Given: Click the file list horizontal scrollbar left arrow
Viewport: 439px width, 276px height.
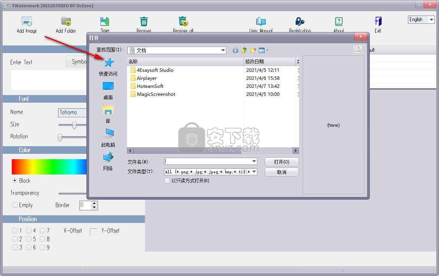Looking at the screenshot, I should click(x=130, y=150).
